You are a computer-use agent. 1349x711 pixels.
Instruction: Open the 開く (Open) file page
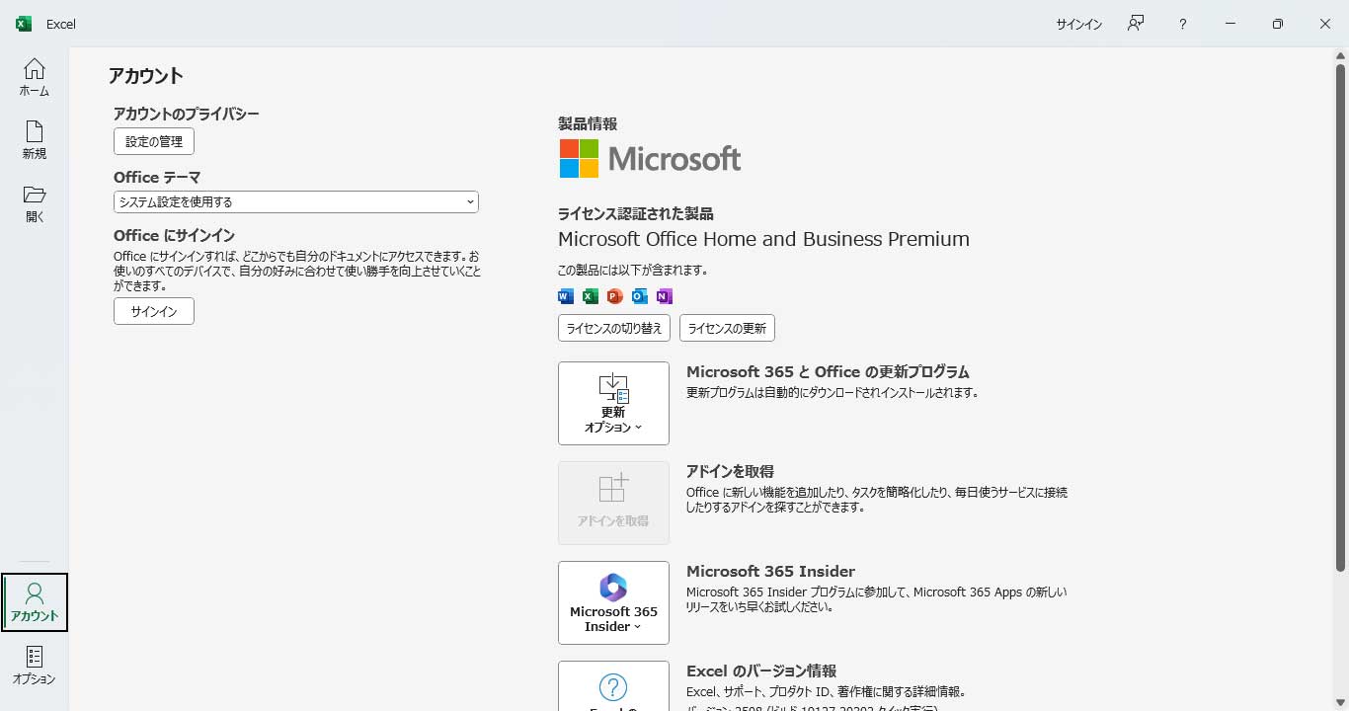[x=35, y=203]
